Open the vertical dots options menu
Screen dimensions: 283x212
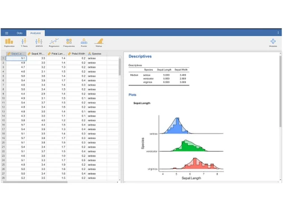(278, 33)
